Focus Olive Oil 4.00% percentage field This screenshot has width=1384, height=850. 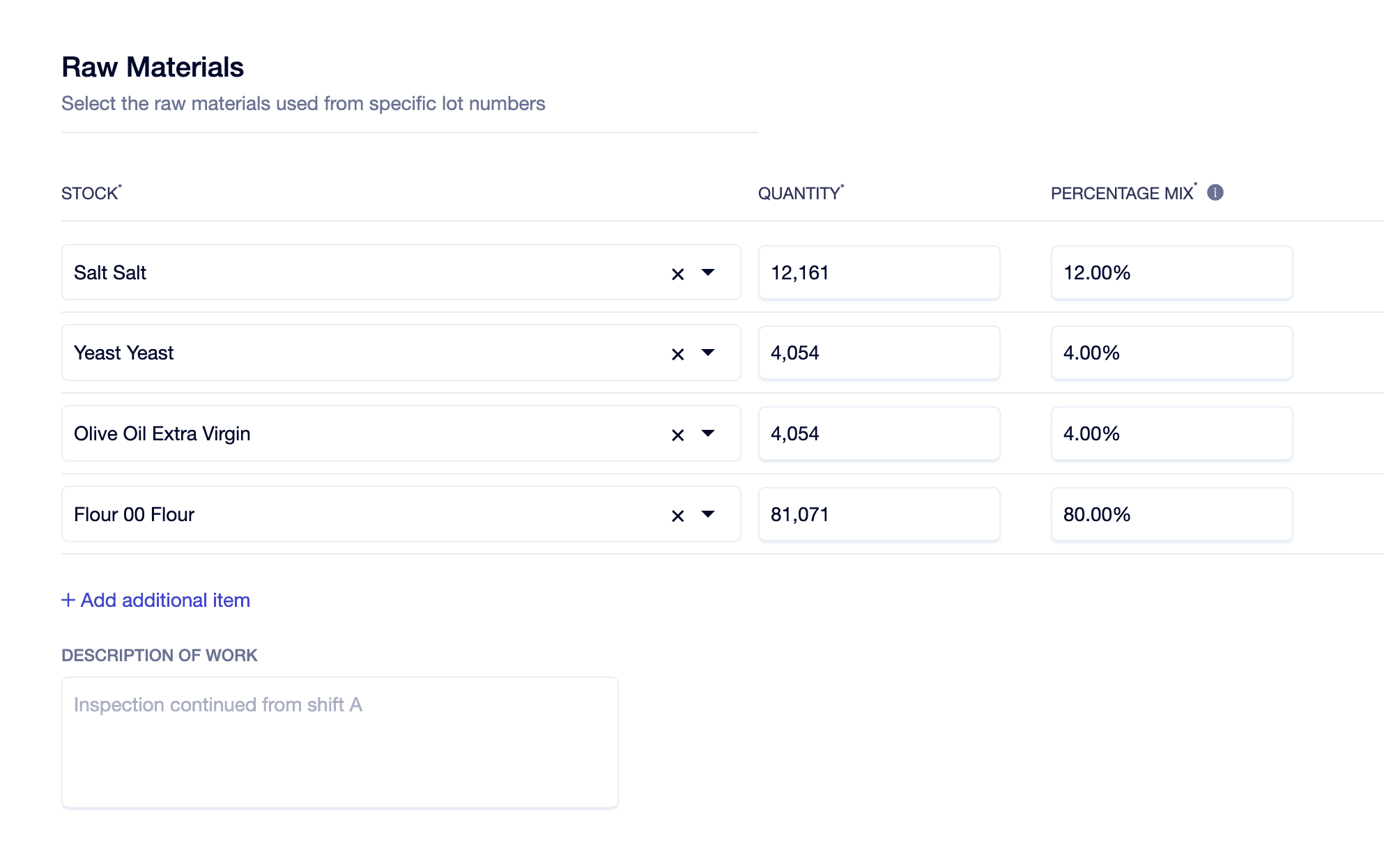(x=1171, y=433)
